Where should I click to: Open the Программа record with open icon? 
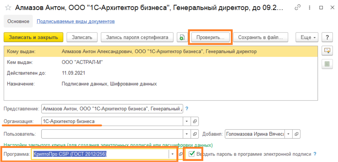coord(181,154)
